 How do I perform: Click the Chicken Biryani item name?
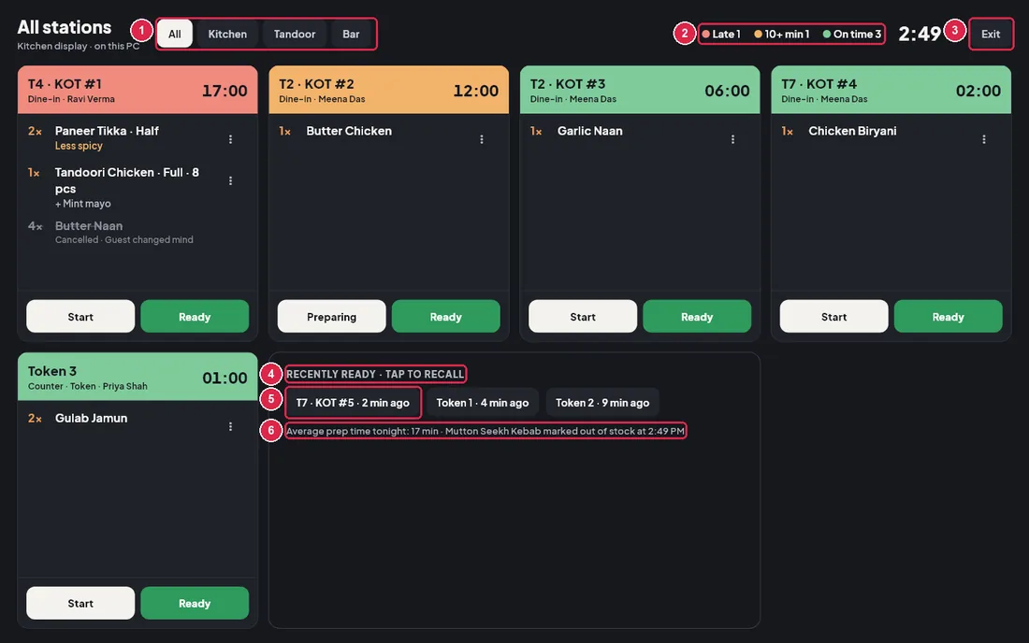pos(852,131)
